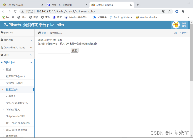
Task: Go back with the browser back arrow
Action: tap(3, 11)
